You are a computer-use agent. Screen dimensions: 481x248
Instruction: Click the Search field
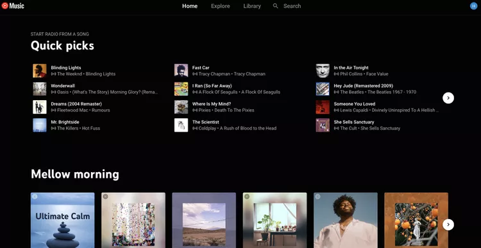click(x=292, y=6)
